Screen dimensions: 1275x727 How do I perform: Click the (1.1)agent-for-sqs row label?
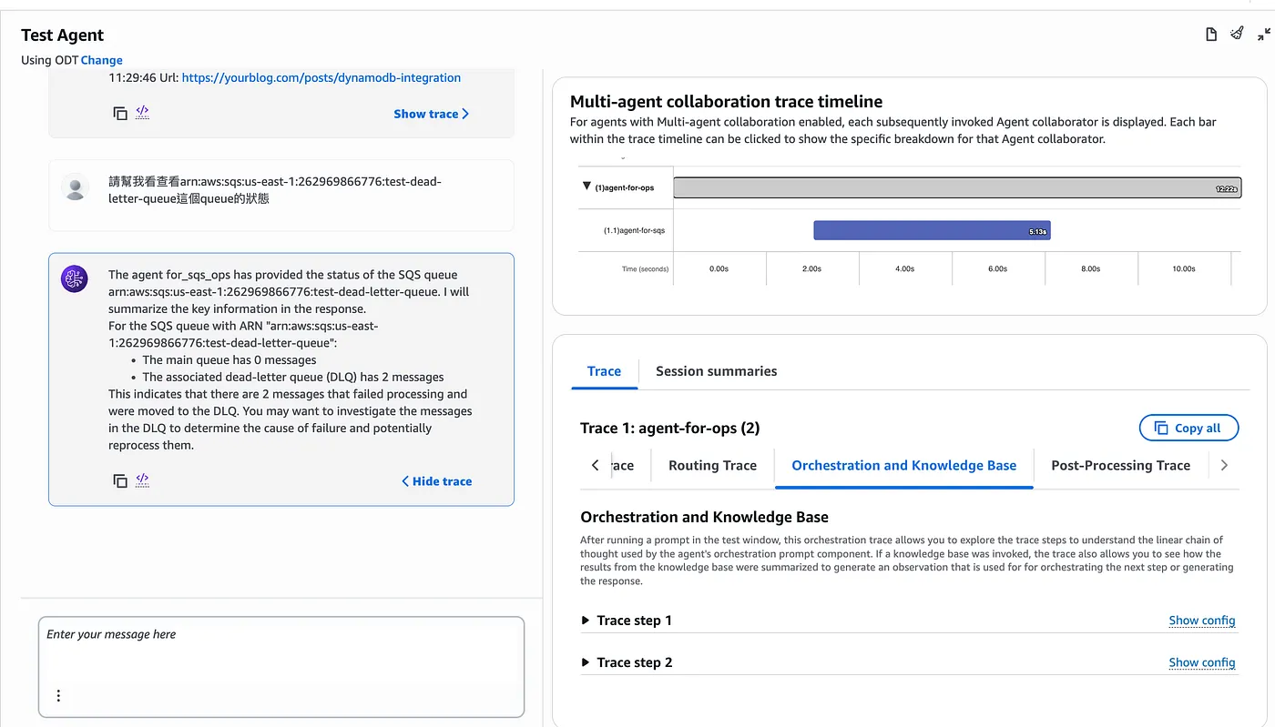(x=634, y=230)
